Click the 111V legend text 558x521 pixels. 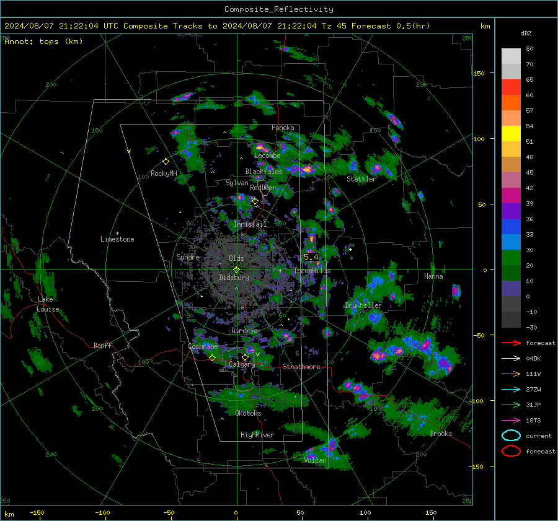click(533, 374)
